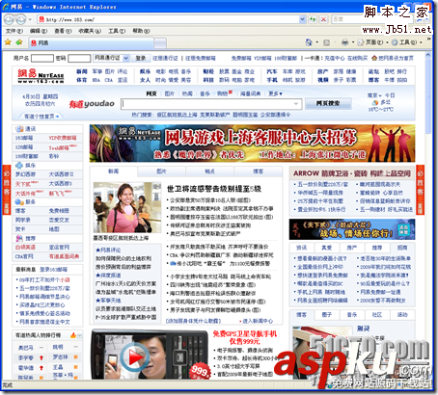Open the 免费GPS卫星导航手机 ad link
The width and height of the screenshot is (438, 395).
click(x=245, y=337)
